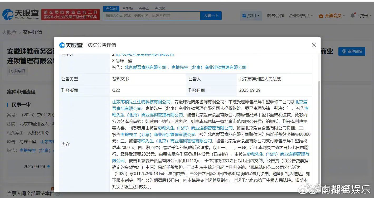Viewport: 374px width, 198px height.
Task: Click the TianYanCha logo in the header
Action: pyautogui.click(x=21, y=14)
